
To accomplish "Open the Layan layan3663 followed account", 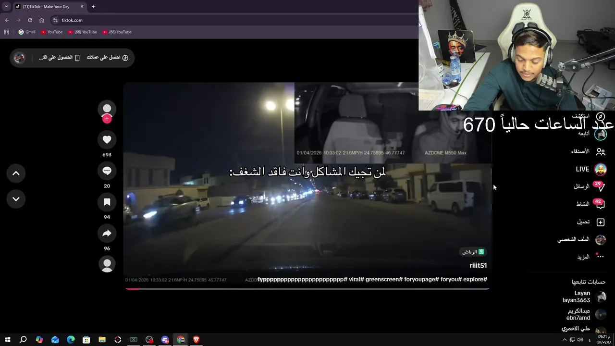I will pos(585,297).
